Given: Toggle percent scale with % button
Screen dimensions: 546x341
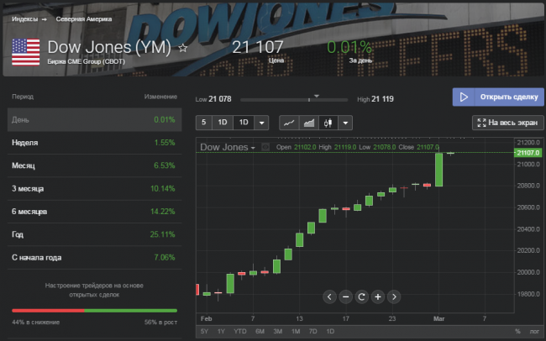Looking at the screenshot, I should (x=517, y=331).
